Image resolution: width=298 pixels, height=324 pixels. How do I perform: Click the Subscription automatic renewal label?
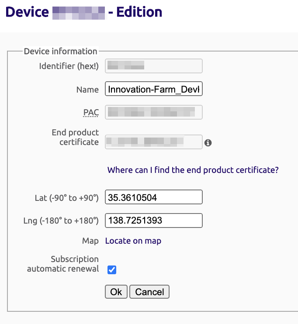coord(63,264)
